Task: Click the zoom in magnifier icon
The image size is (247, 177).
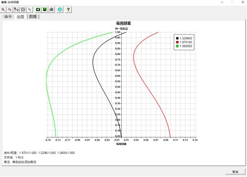Action: click(3, 9)
